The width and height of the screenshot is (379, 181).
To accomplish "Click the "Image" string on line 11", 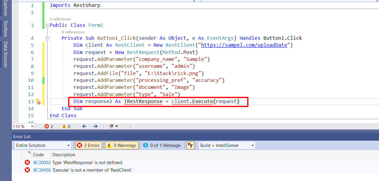I will coord(182,87).
